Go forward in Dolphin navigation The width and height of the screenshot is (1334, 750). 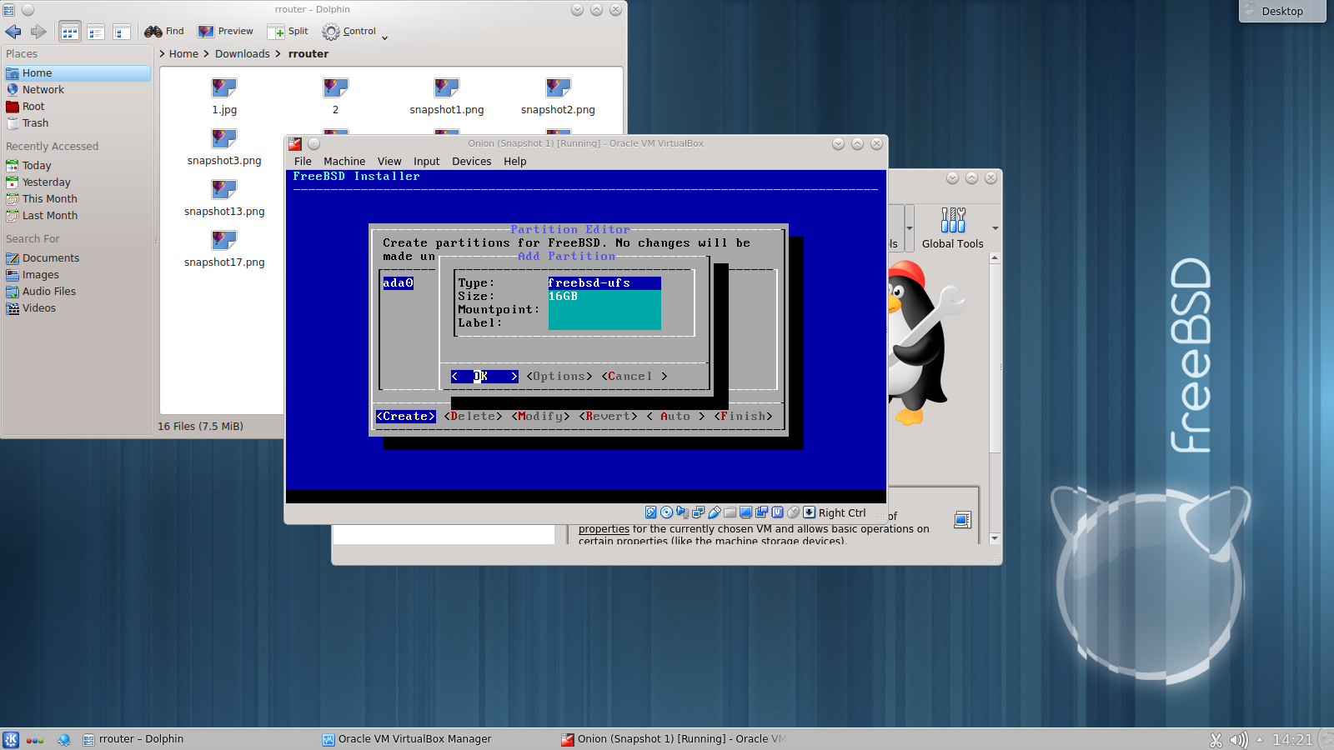point(38,32)
